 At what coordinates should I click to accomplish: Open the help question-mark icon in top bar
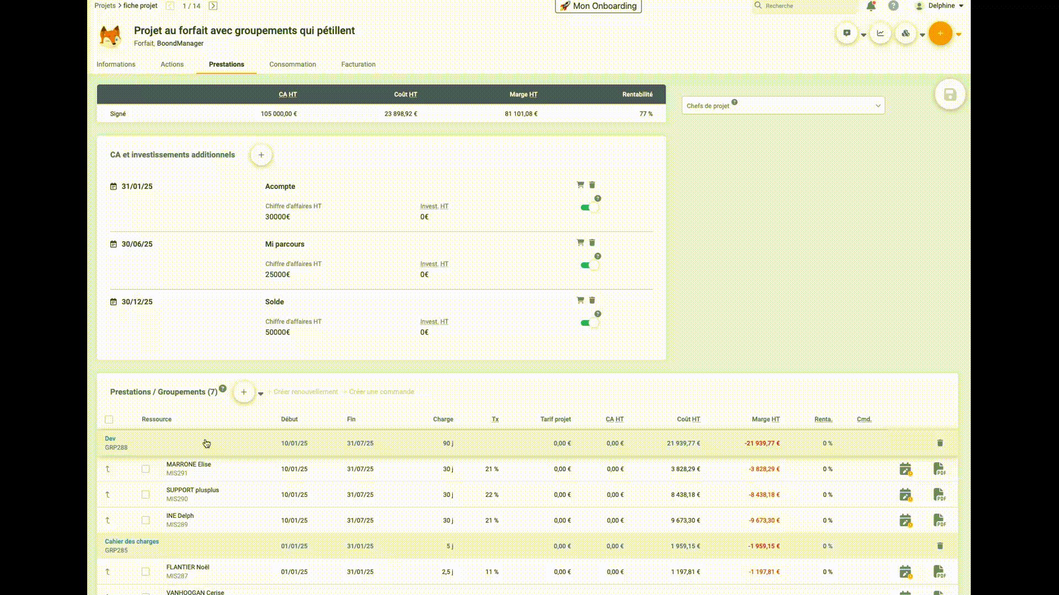coord(893,6)
